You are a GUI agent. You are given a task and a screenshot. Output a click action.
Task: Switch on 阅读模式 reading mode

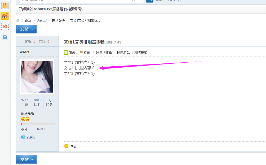pos(141,52)
